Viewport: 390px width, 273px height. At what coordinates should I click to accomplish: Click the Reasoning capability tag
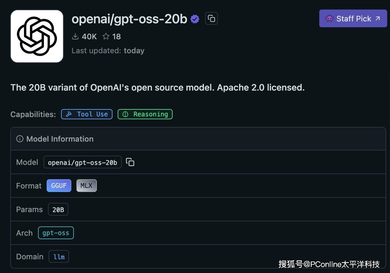[x=145, y=114]
